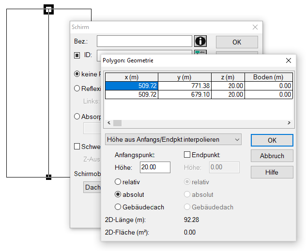This screenshot has height=251, width=306.
Task: Click the y (m) column header
Action: tap(184, 77)
